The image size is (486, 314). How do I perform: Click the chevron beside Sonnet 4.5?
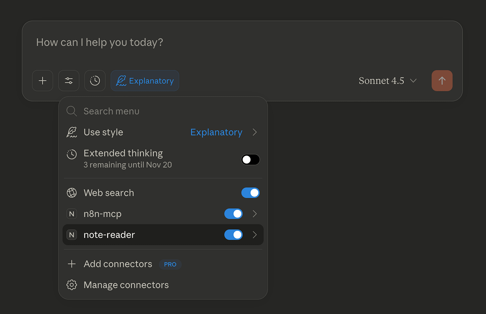tap(413, 81)
